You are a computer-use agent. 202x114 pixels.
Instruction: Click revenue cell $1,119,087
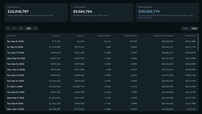point(55,47)
